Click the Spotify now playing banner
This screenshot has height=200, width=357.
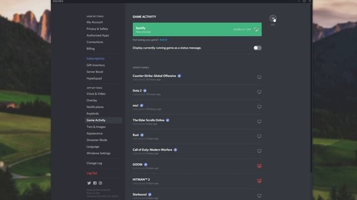coord(197,29)
